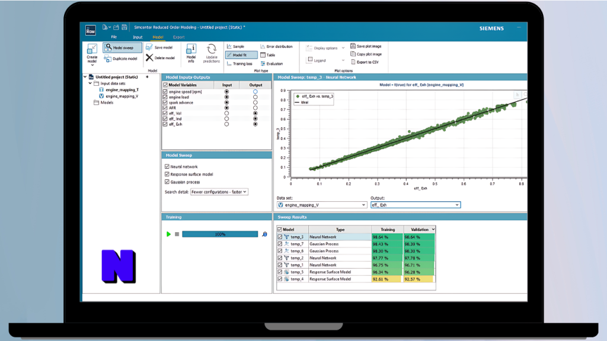Click the Type column header
607x341 pixels.
pyautogui.click(x=340, y=230)
